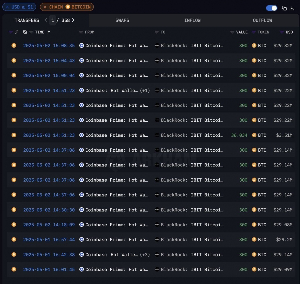Screen dimensions: 300x284
Task: Switch to the INFLOW tab
Action: (x=192, y=20)
